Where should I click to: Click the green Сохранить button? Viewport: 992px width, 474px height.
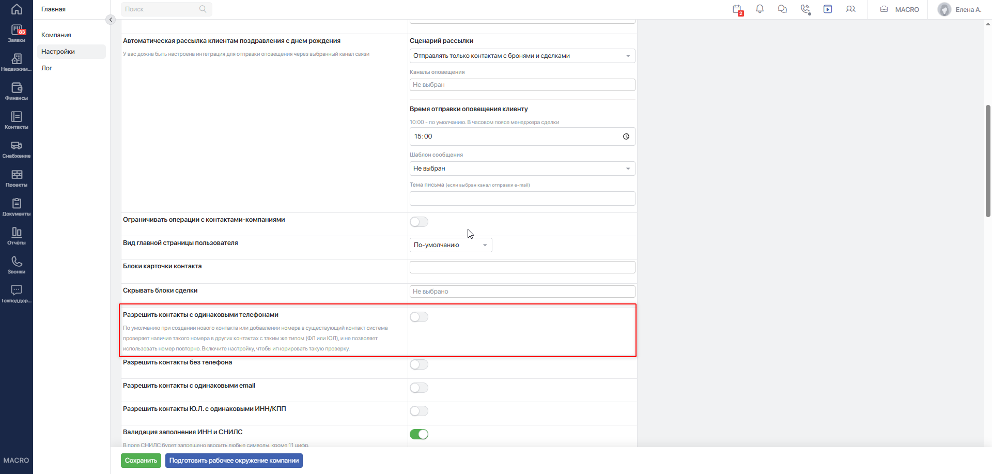pyautogui.click(x=141, y=461)
